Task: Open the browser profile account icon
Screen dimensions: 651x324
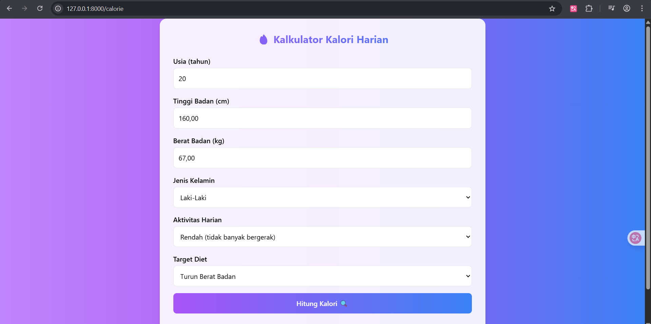Action: pyautogui.click(x=627, y=8)
